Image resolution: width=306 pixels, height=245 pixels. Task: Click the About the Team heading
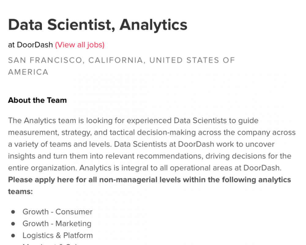pyautogui.click(x=37, y=100)
